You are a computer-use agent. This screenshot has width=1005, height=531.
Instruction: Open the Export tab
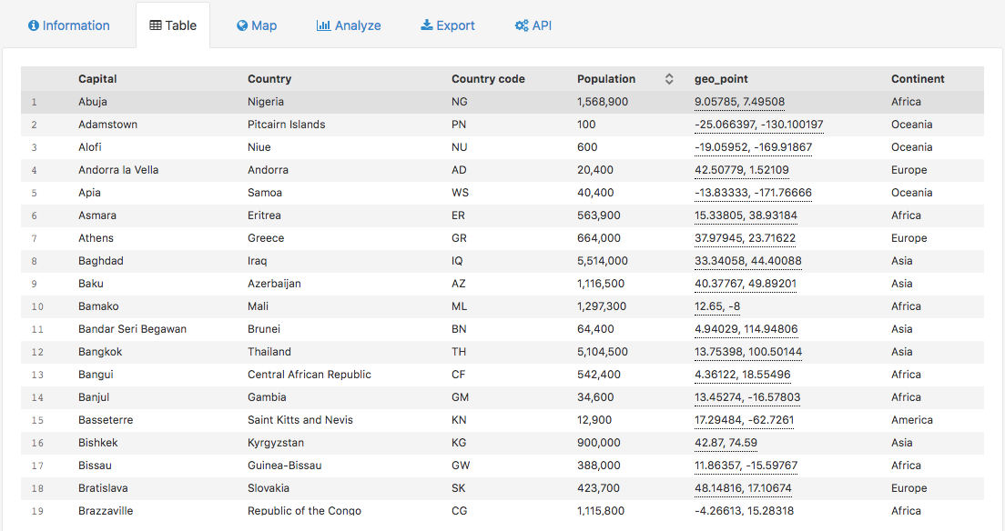coord(447,25)
